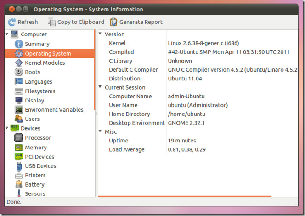Click the "Done." status bar text
Image resolution: width=305 pixels, height=216 pixels.
[x=14, y=202]
